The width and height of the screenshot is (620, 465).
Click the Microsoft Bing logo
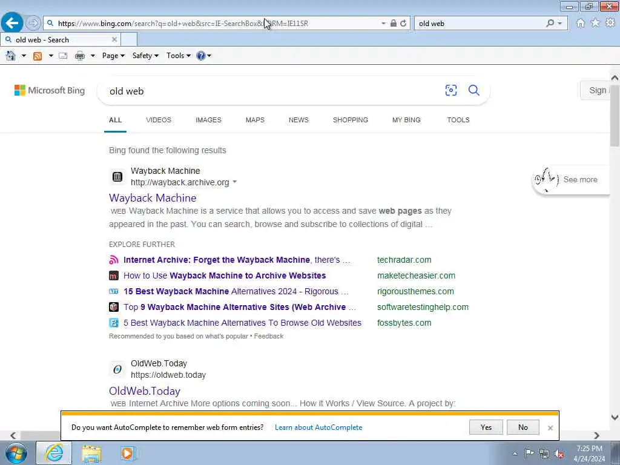[50, 91]
